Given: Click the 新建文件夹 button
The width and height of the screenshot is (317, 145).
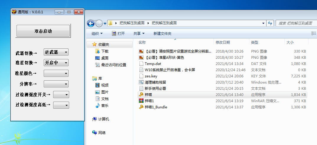Looking at the screenshot, I should point(162,34).
